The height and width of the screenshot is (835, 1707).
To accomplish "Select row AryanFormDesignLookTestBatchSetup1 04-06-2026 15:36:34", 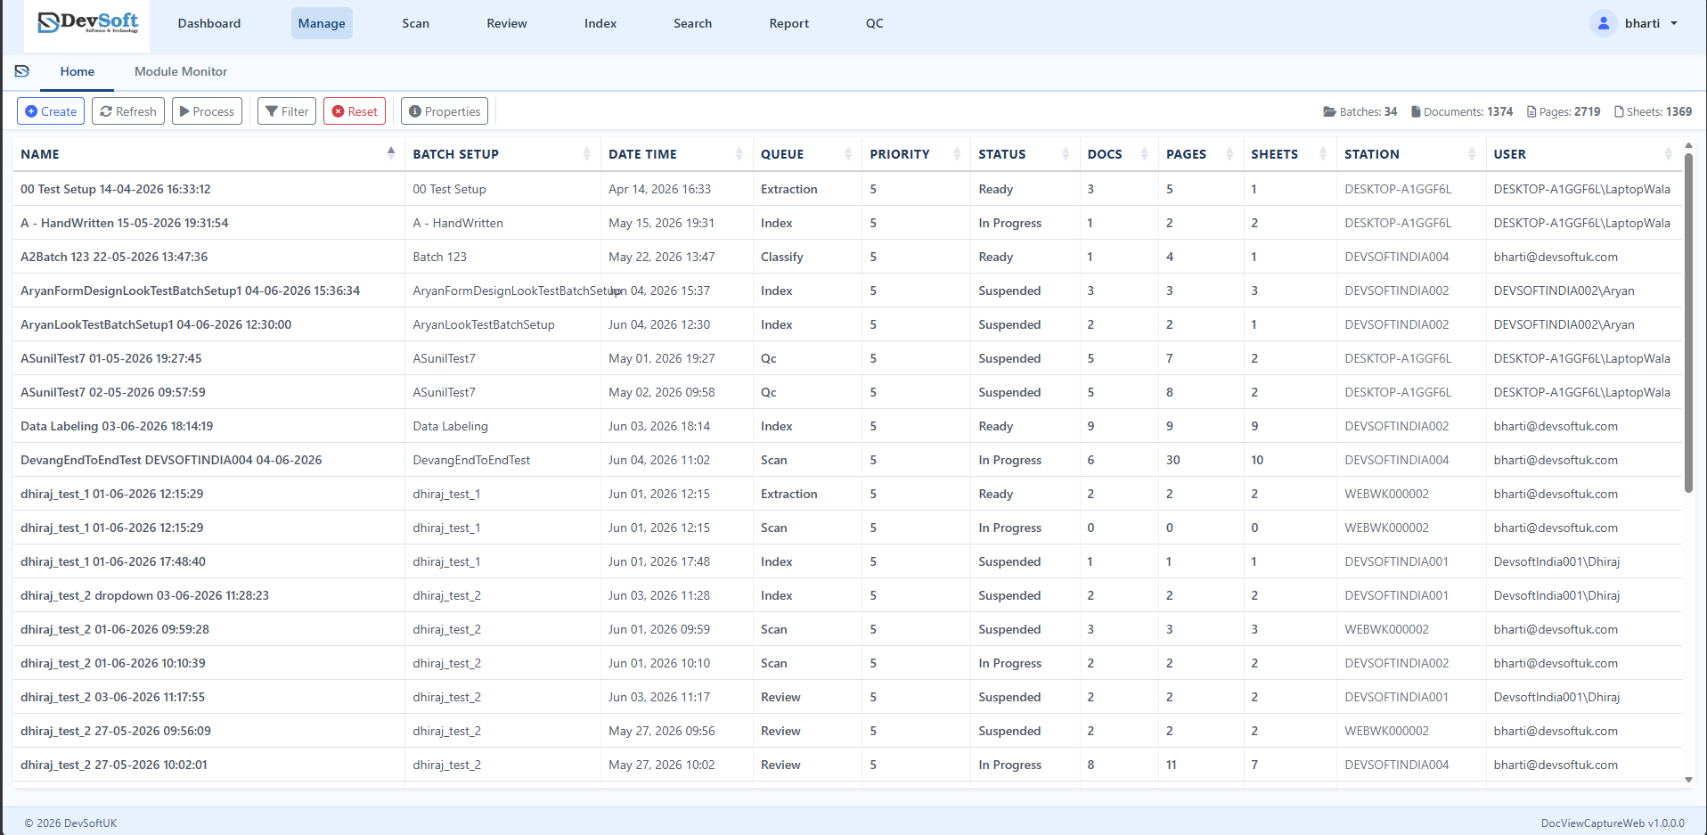I will pyautogui.click(x=846, y=291).
